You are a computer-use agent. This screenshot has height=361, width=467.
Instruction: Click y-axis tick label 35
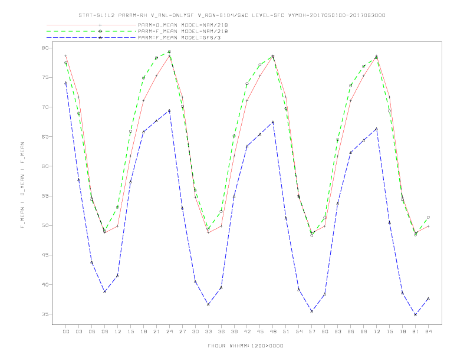point(45,314)
